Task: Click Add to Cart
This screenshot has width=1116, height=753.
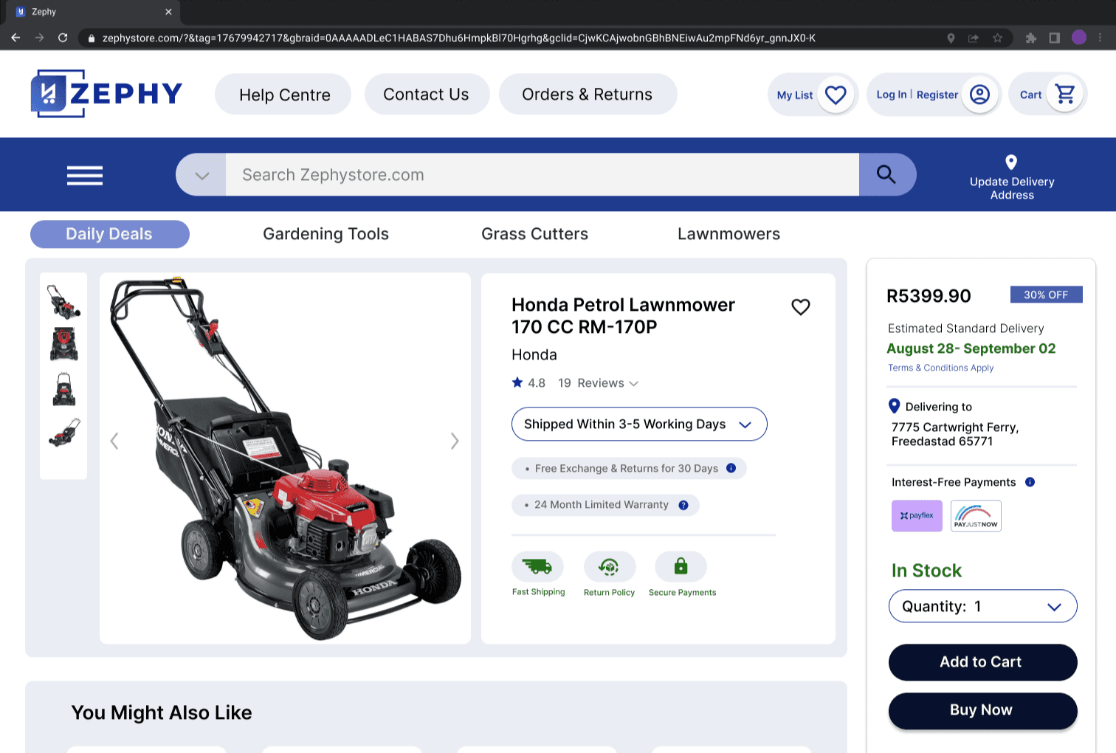Action: (x=982, y=662)
